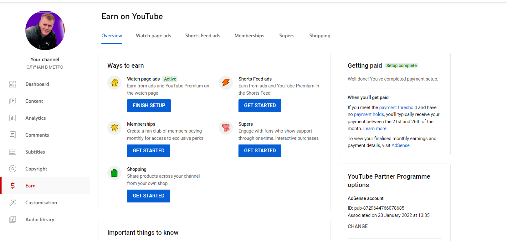Click the Shopping bag icon

tap(115, 173)
